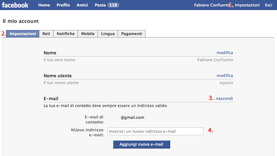Switch to the Reti tab
The image size is (277, 156).
[46, 34]
